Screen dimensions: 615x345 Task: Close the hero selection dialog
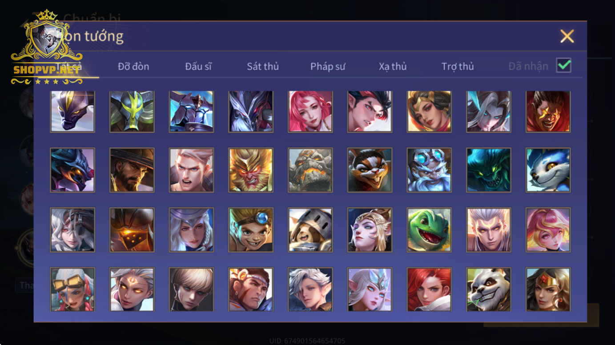coord(567,36)
